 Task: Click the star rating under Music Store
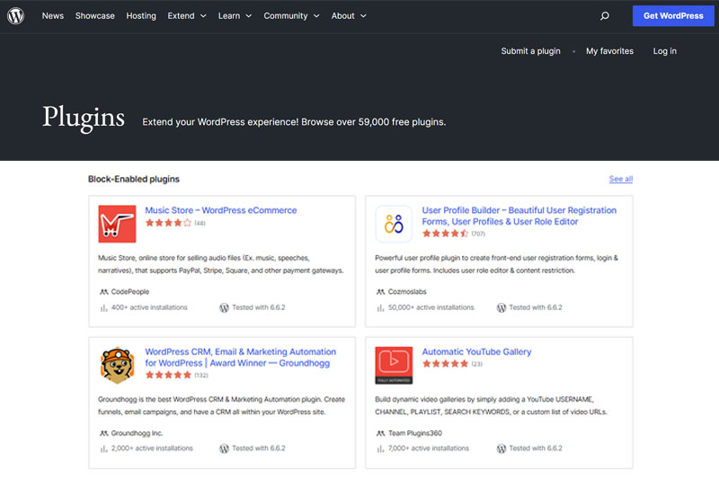(x=168, y=223)
